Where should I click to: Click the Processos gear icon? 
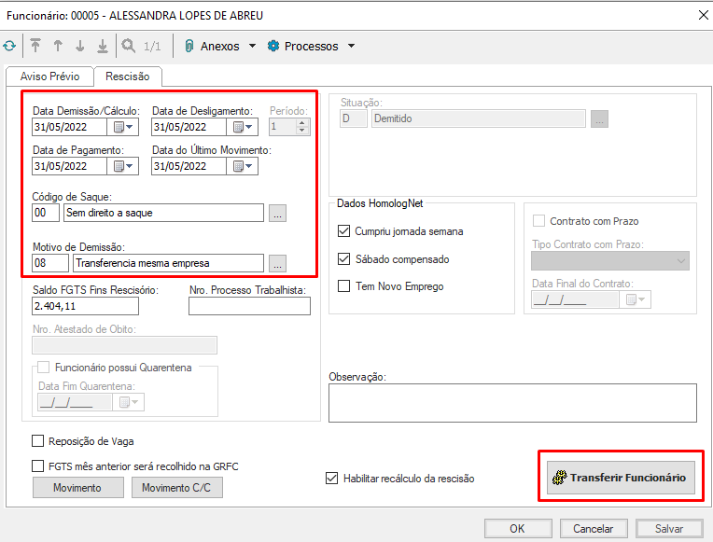pos(273,46)
